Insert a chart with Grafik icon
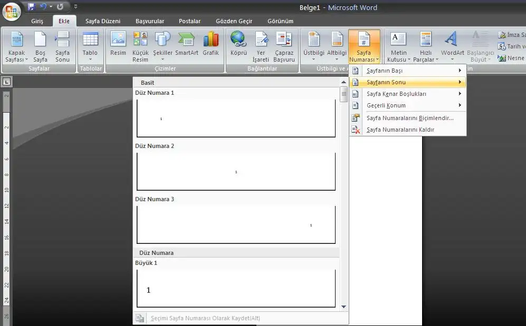Viewport: 526px width, 326px height. pyautogui.click(x=211, y=45)
